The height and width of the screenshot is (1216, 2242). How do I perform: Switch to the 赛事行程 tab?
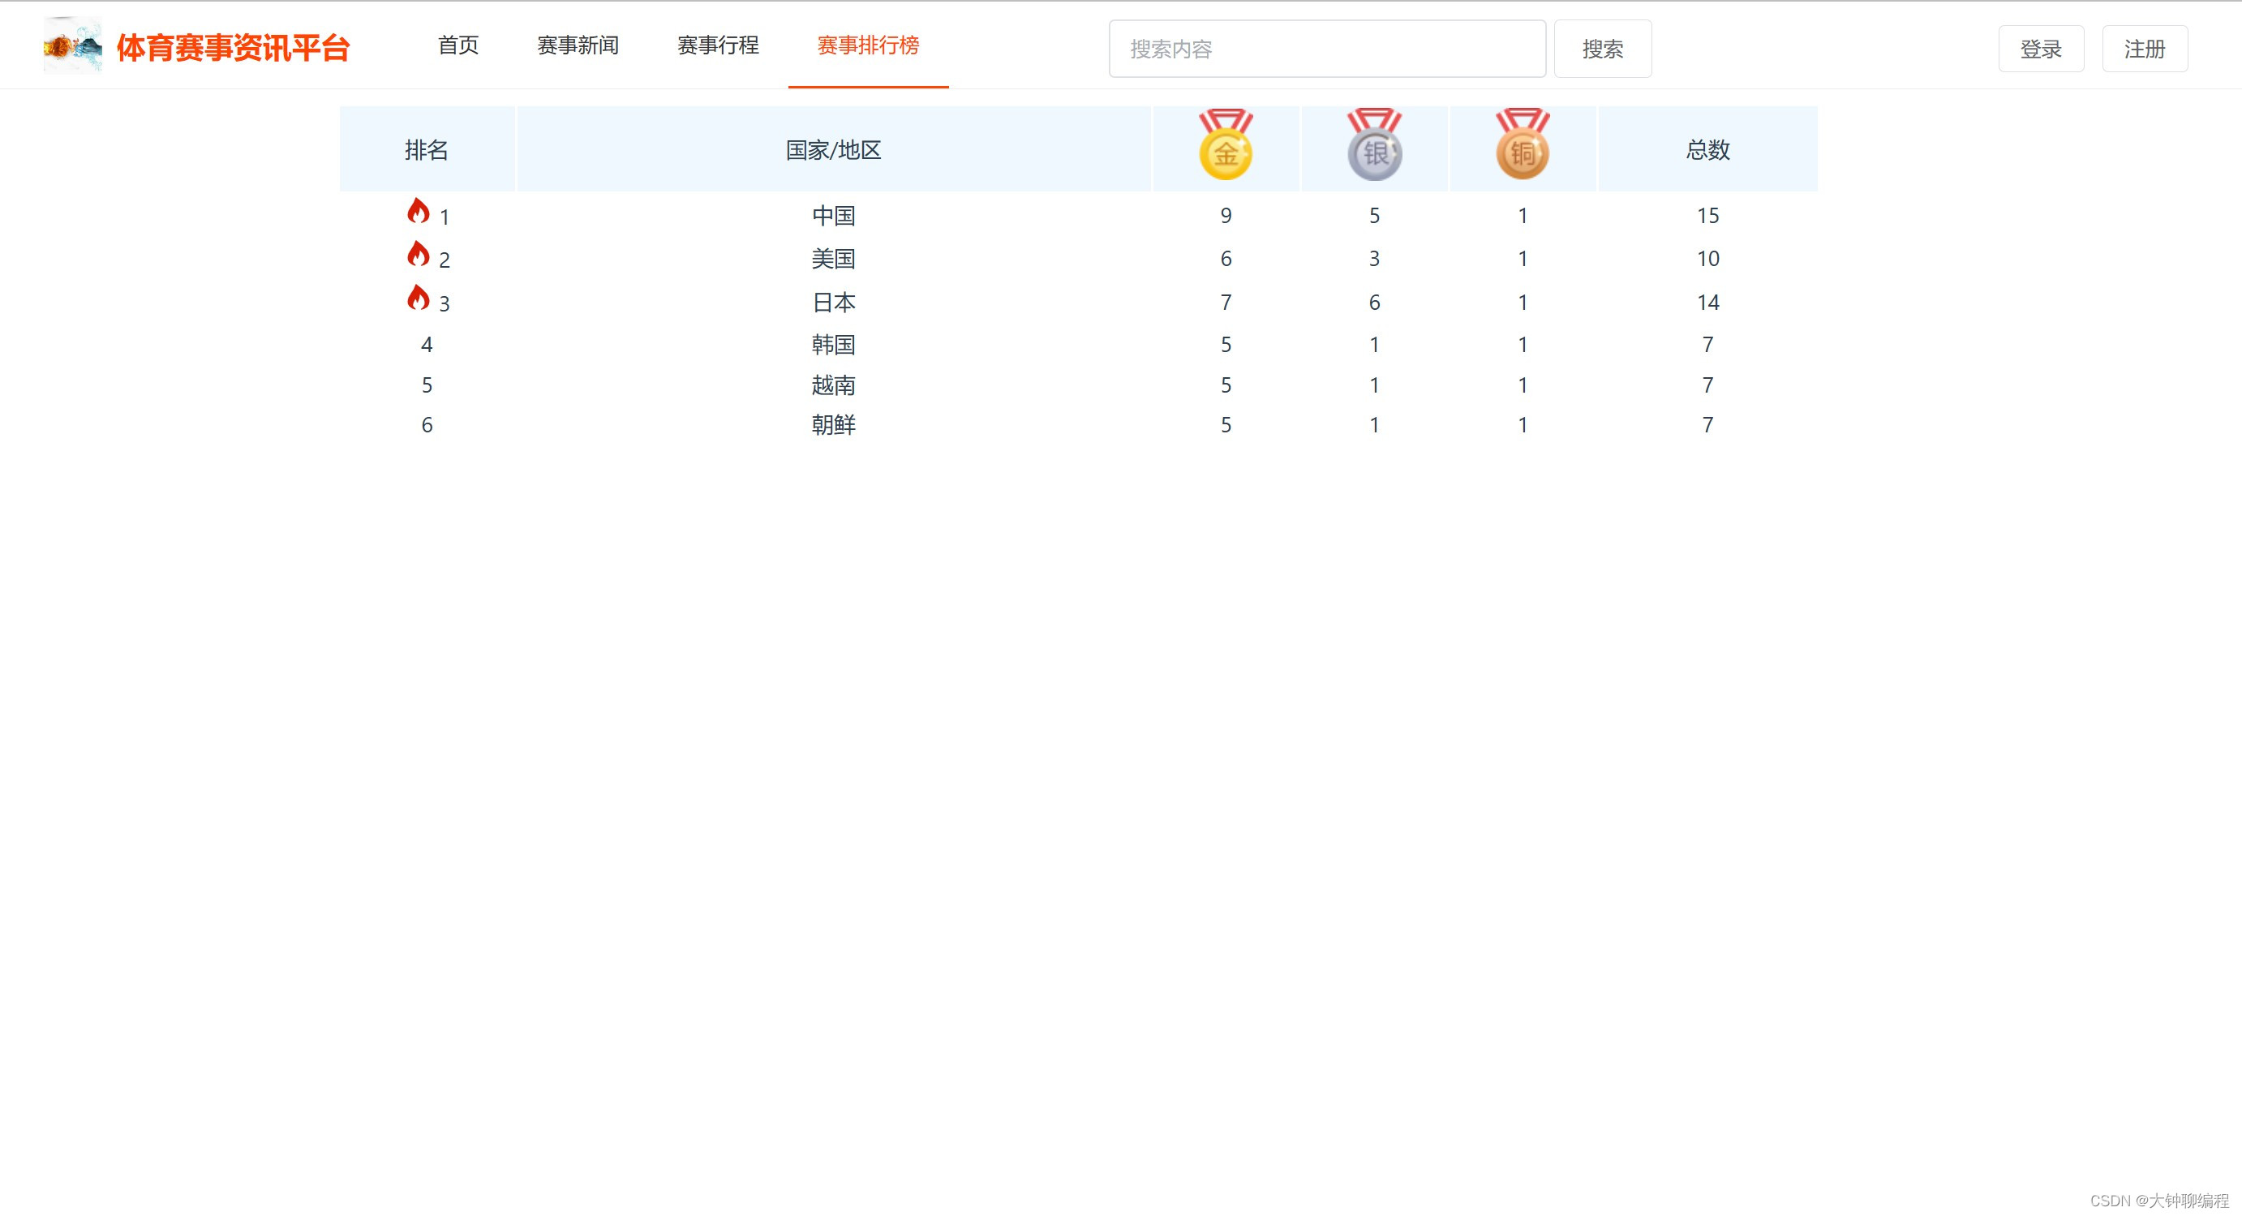718,45
